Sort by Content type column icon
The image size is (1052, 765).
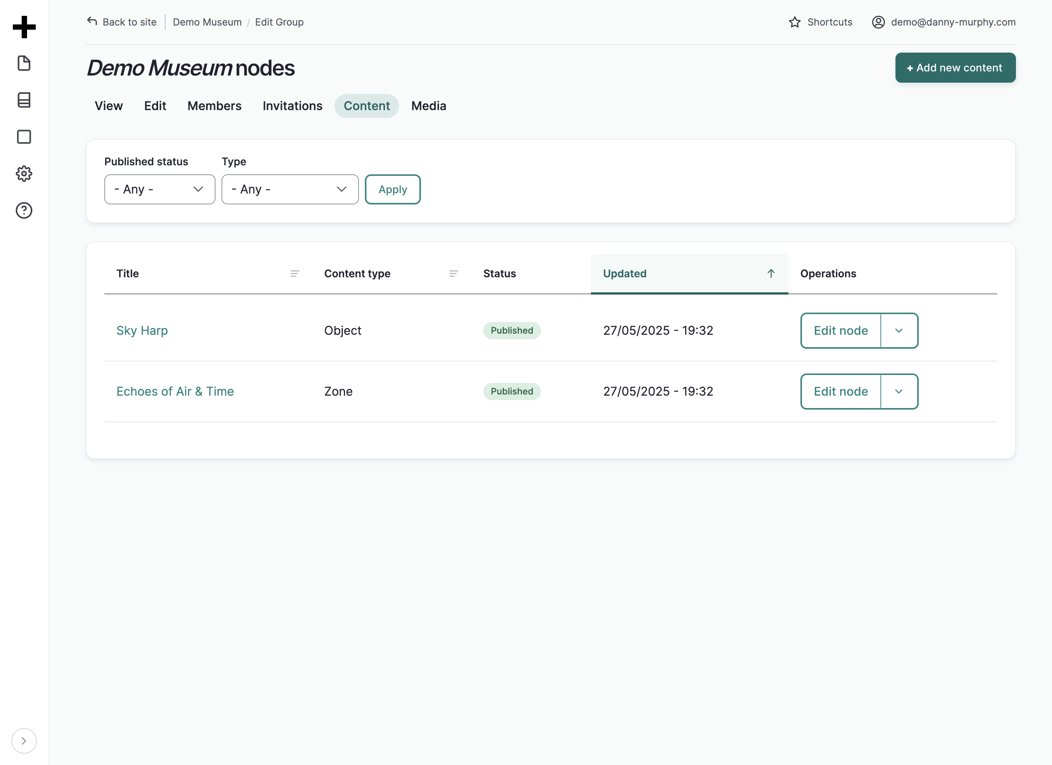(x=454, y=274)
